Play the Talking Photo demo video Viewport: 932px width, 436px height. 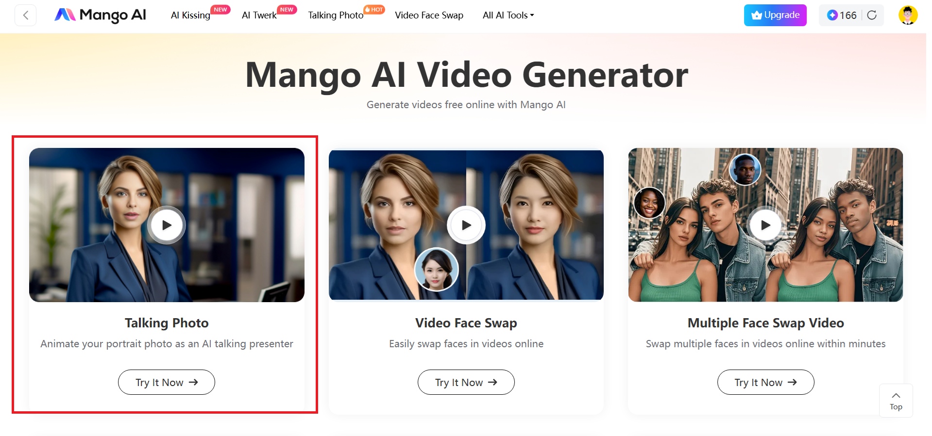point(167,225)
